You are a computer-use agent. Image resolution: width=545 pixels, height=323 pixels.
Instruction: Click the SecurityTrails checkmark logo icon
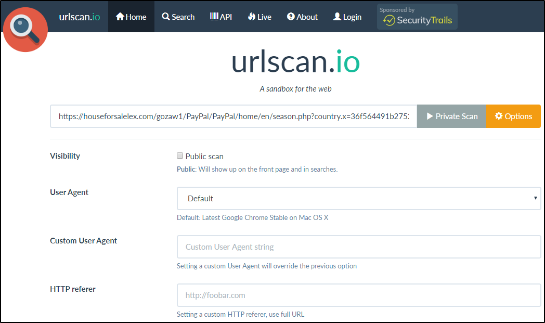click(x=389, y=20)
